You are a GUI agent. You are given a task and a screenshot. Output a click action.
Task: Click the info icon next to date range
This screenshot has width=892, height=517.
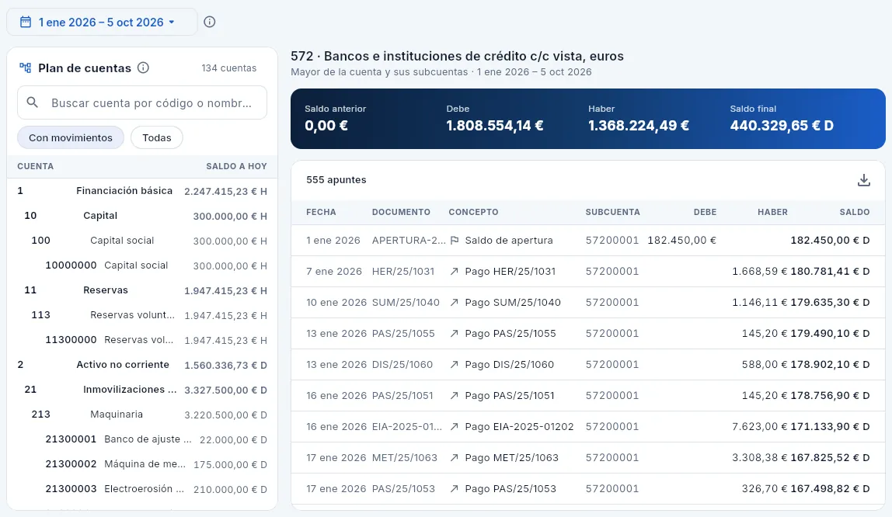click(209, 23)
